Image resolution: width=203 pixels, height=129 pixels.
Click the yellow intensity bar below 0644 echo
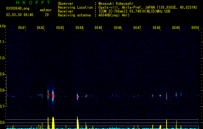pyautogui.click(x=77, y=123)
